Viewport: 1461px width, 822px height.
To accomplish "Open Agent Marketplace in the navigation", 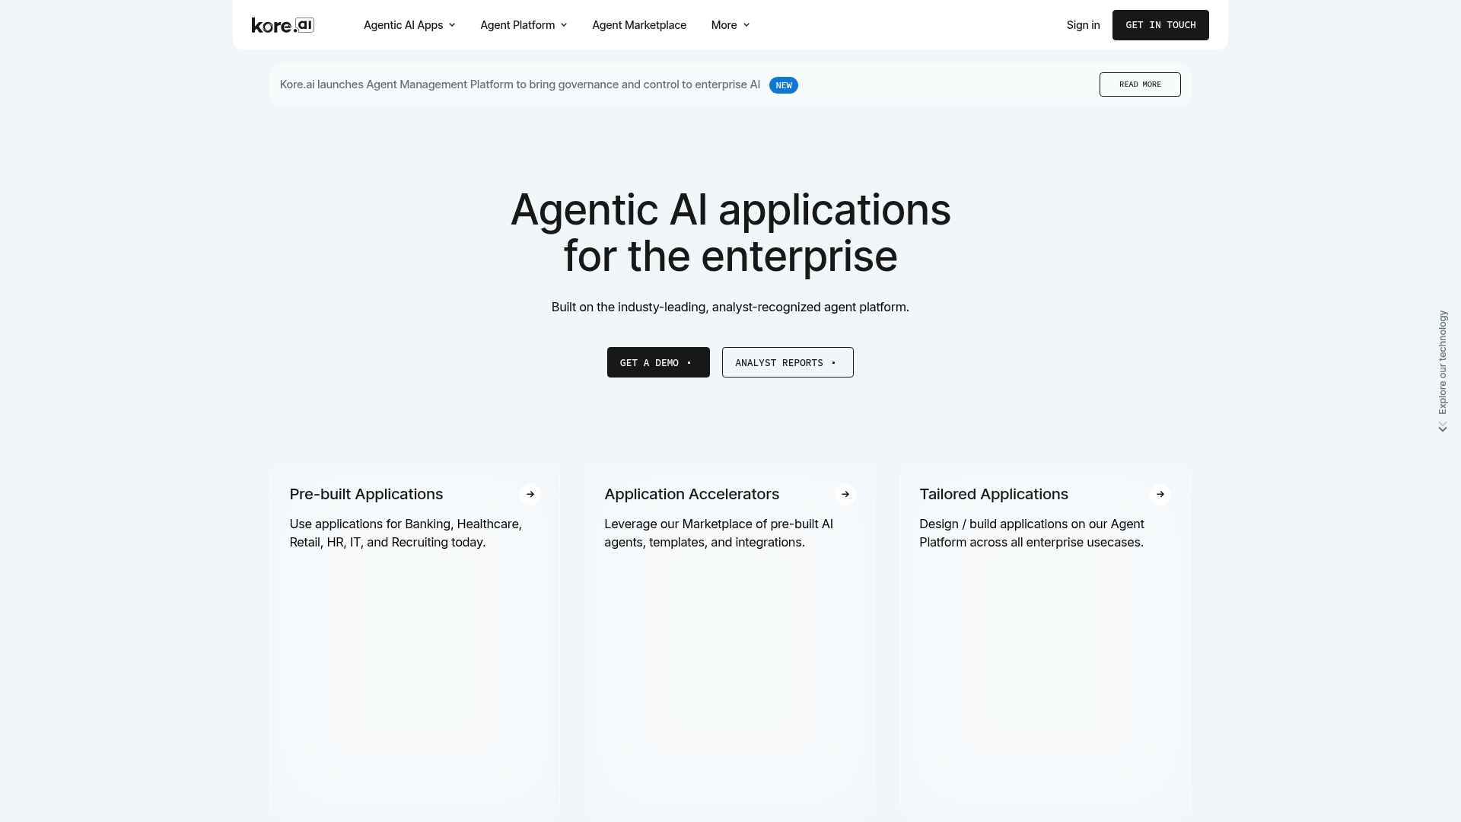I will click(639, 25).
